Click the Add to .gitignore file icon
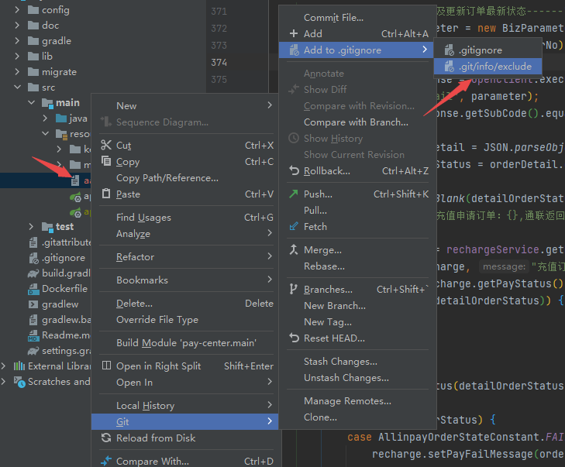Viewport: 565px width, 467px height. tap(294, 50)
